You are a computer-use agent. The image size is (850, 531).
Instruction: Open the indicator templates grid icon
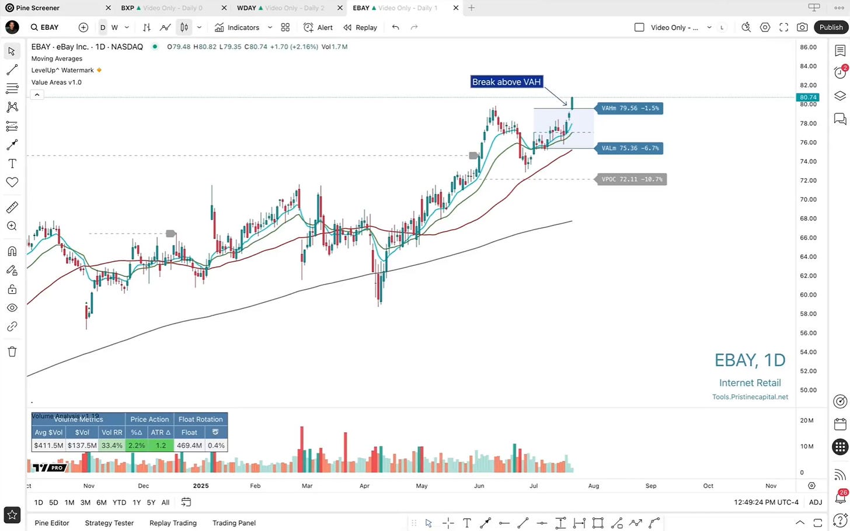tap(285, 27)
